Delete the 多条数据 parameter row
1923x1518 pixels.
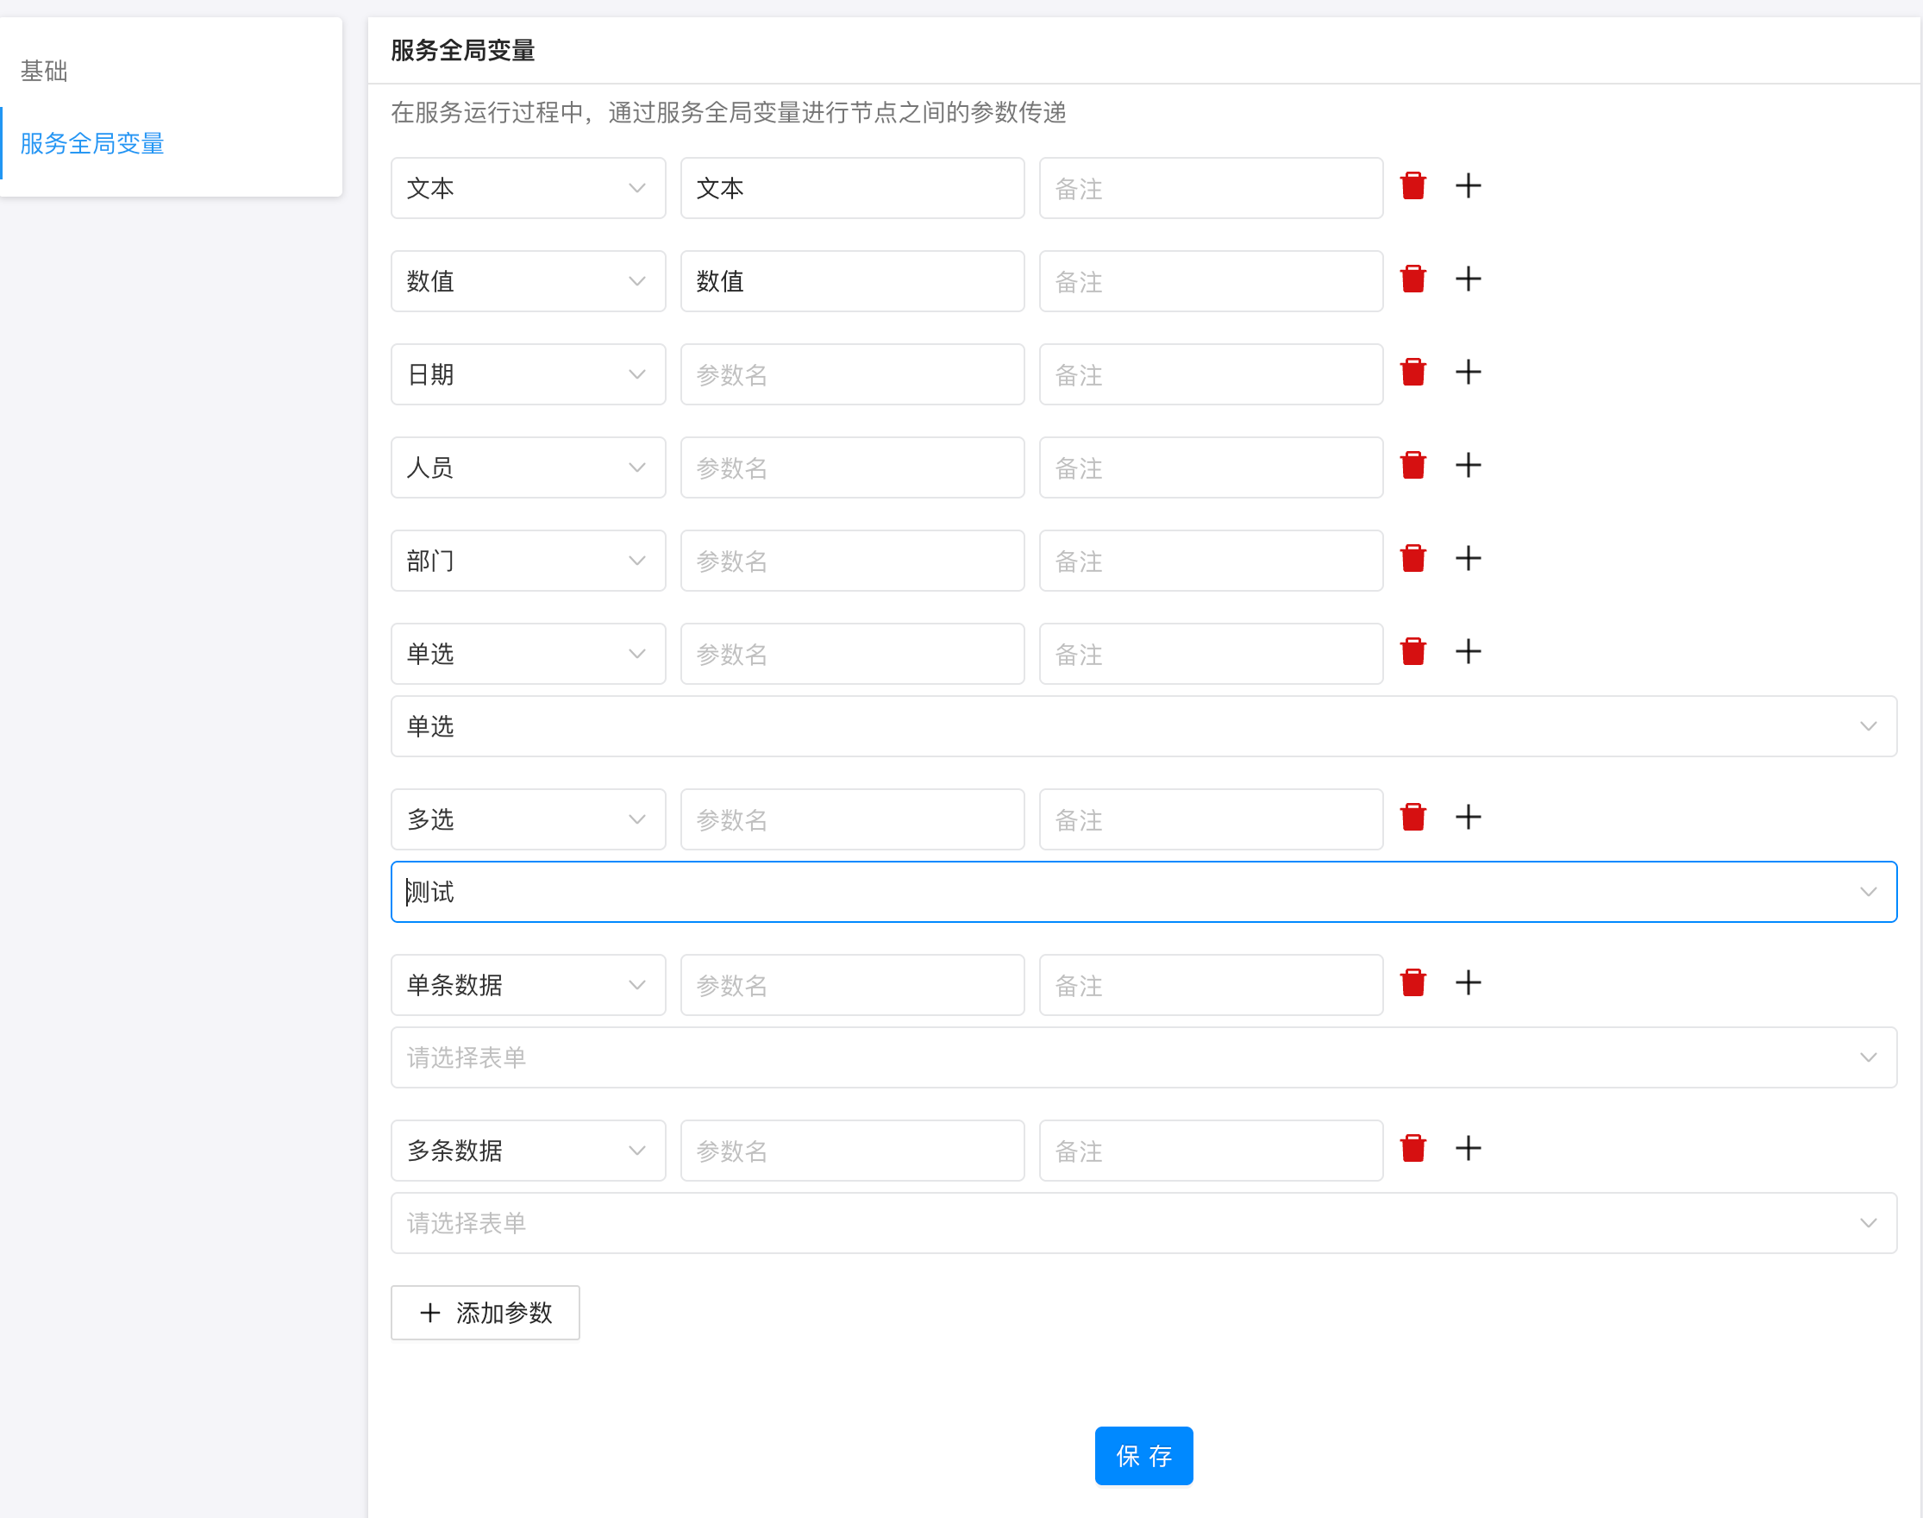click(x=1412, y=1147)
